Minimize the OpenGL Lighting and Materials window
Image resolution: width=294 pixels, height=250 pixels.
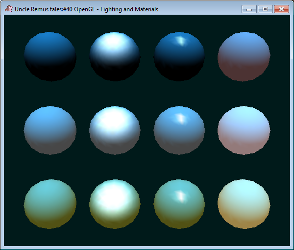(x=249, y=9)
